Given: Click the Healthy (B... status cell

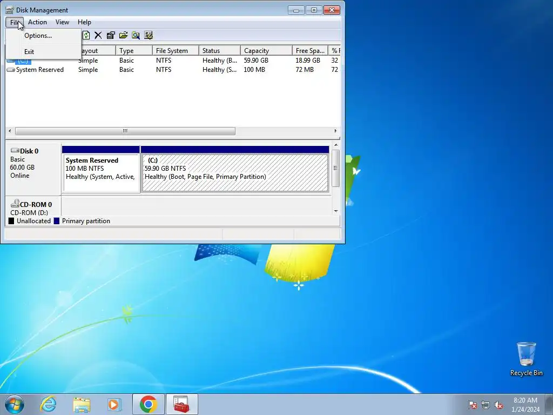Looking at the screenshot, I should click(220, 61).
